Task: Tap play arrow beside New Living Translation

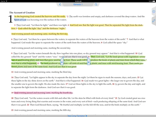Action: coord(86,116)
